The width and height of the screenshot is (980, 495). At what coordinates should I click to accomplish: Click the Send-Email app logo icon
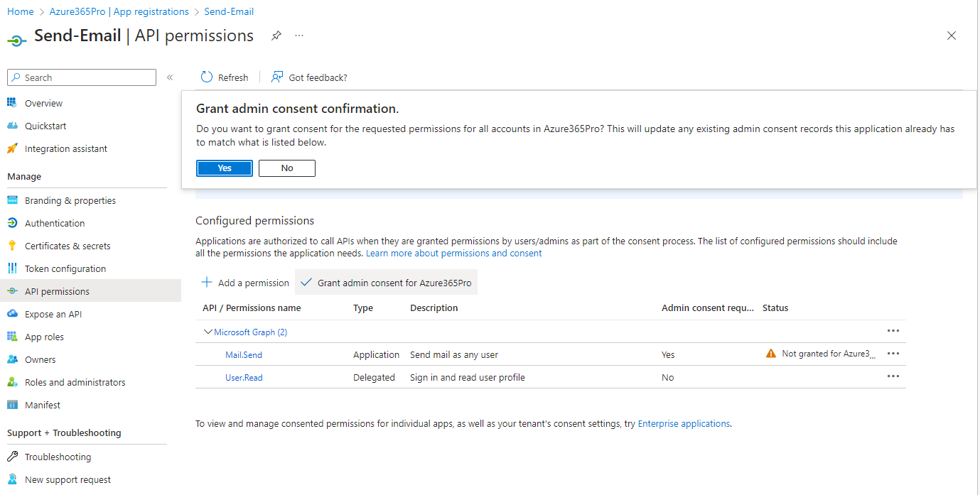click(17, 40)
